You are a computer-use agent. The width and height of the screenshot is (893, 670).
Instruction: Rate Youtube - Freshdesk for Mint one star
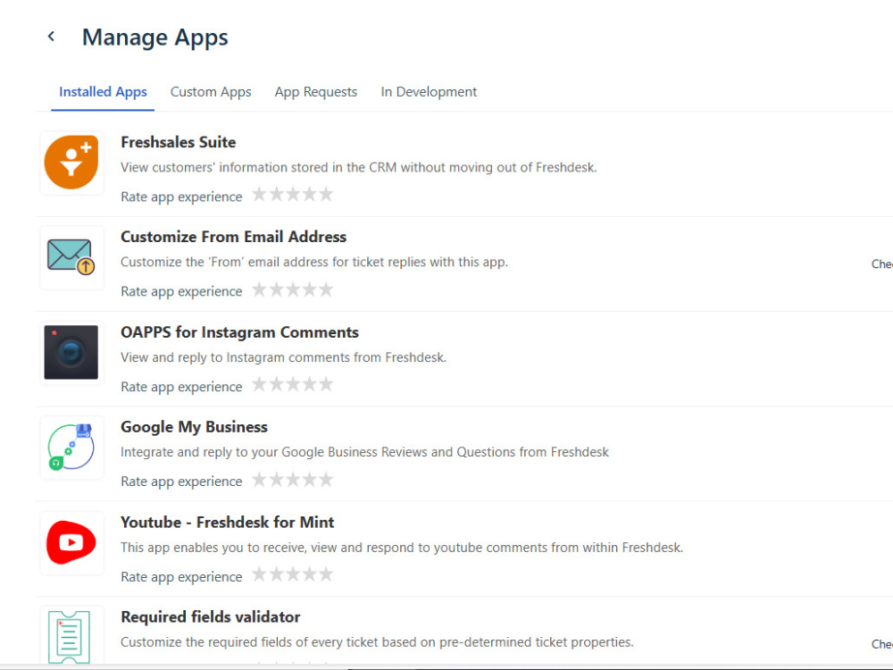[x=259, y=574]
